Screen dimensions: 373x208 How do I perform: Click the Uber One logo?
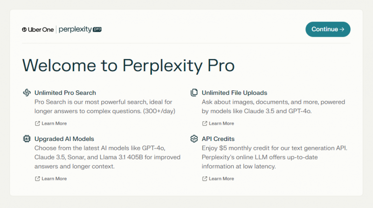(38, 29)
